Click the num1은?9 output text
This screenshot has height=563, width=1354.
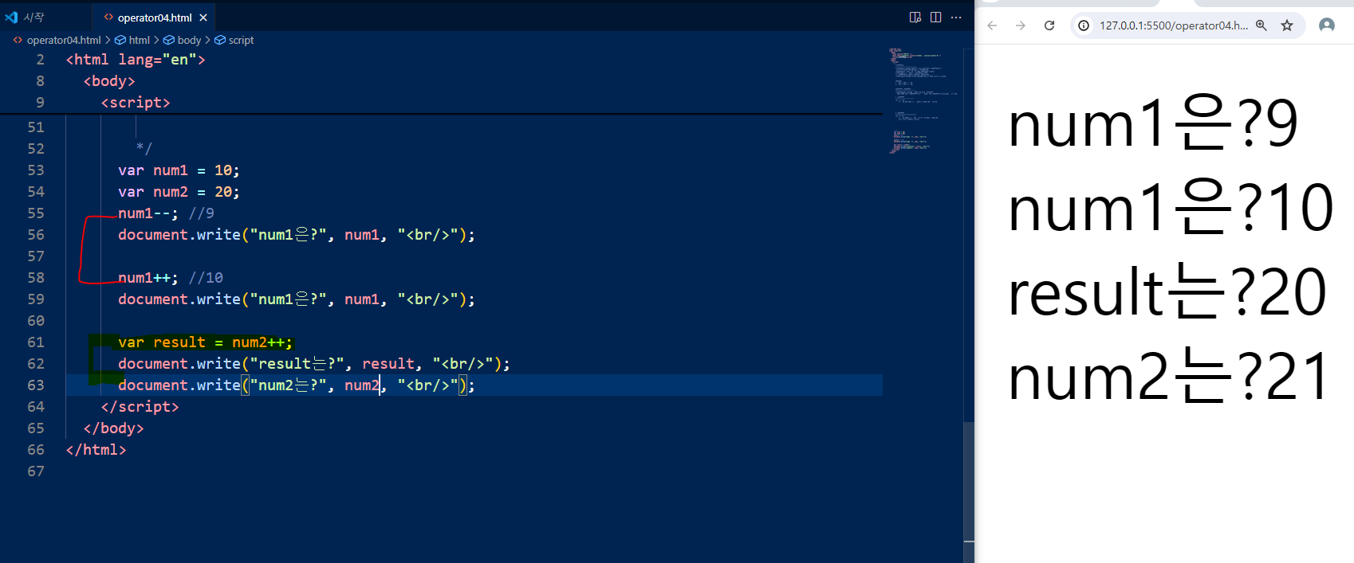coord(1153,124)
